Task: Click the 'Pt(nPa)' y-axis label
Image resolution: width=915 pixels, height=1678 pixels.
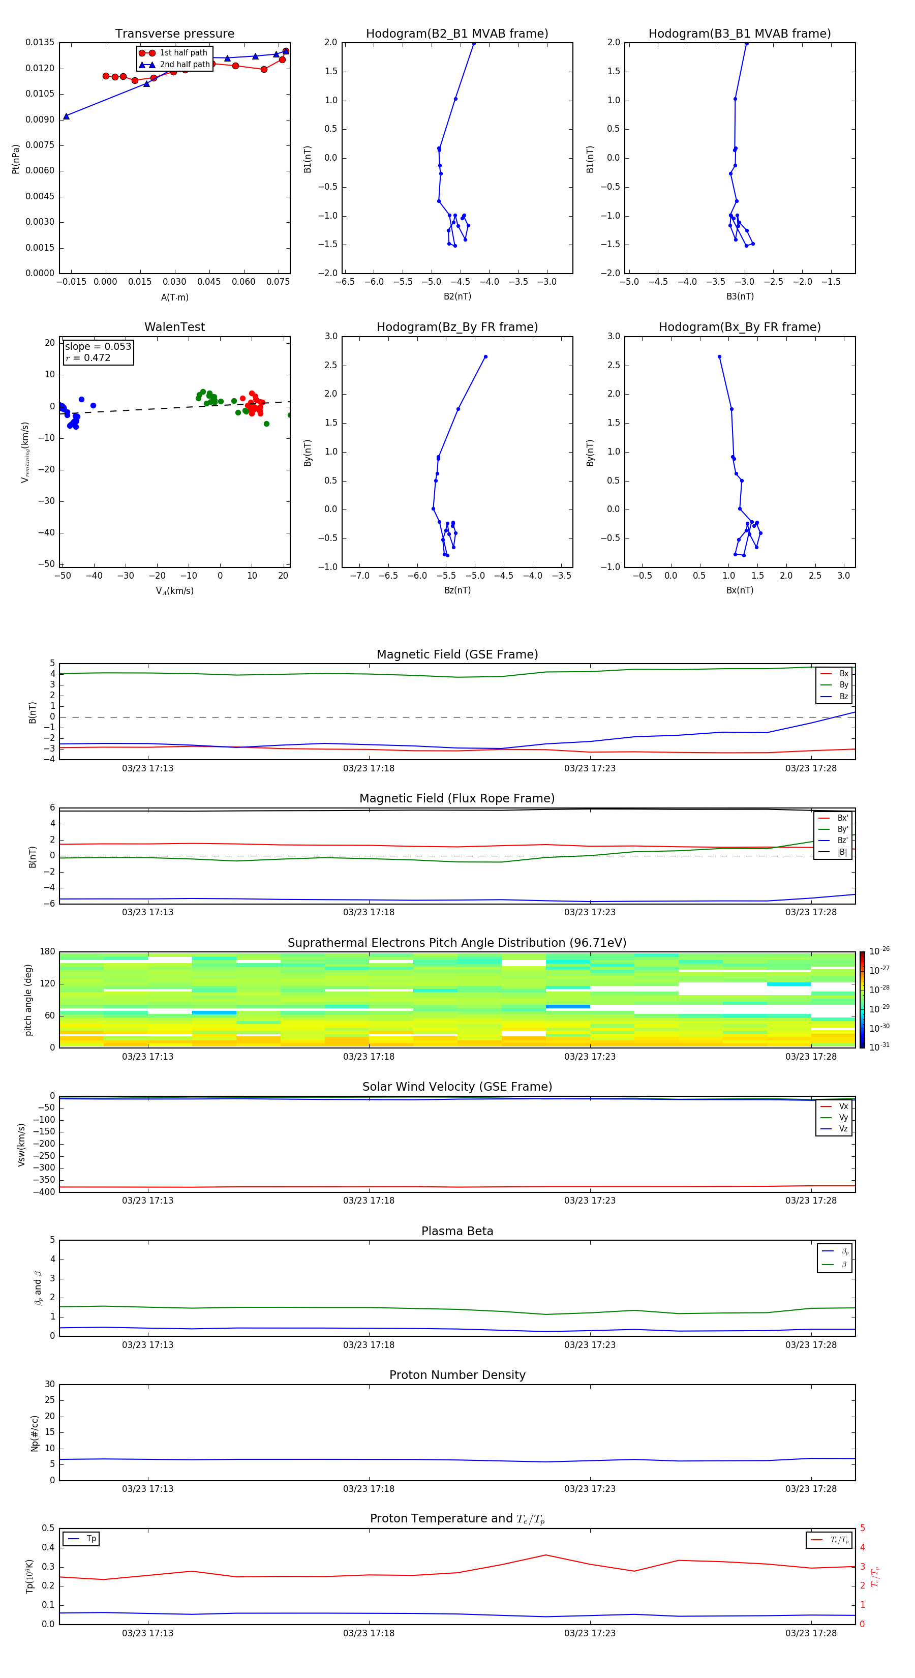Action: [16, 159]
